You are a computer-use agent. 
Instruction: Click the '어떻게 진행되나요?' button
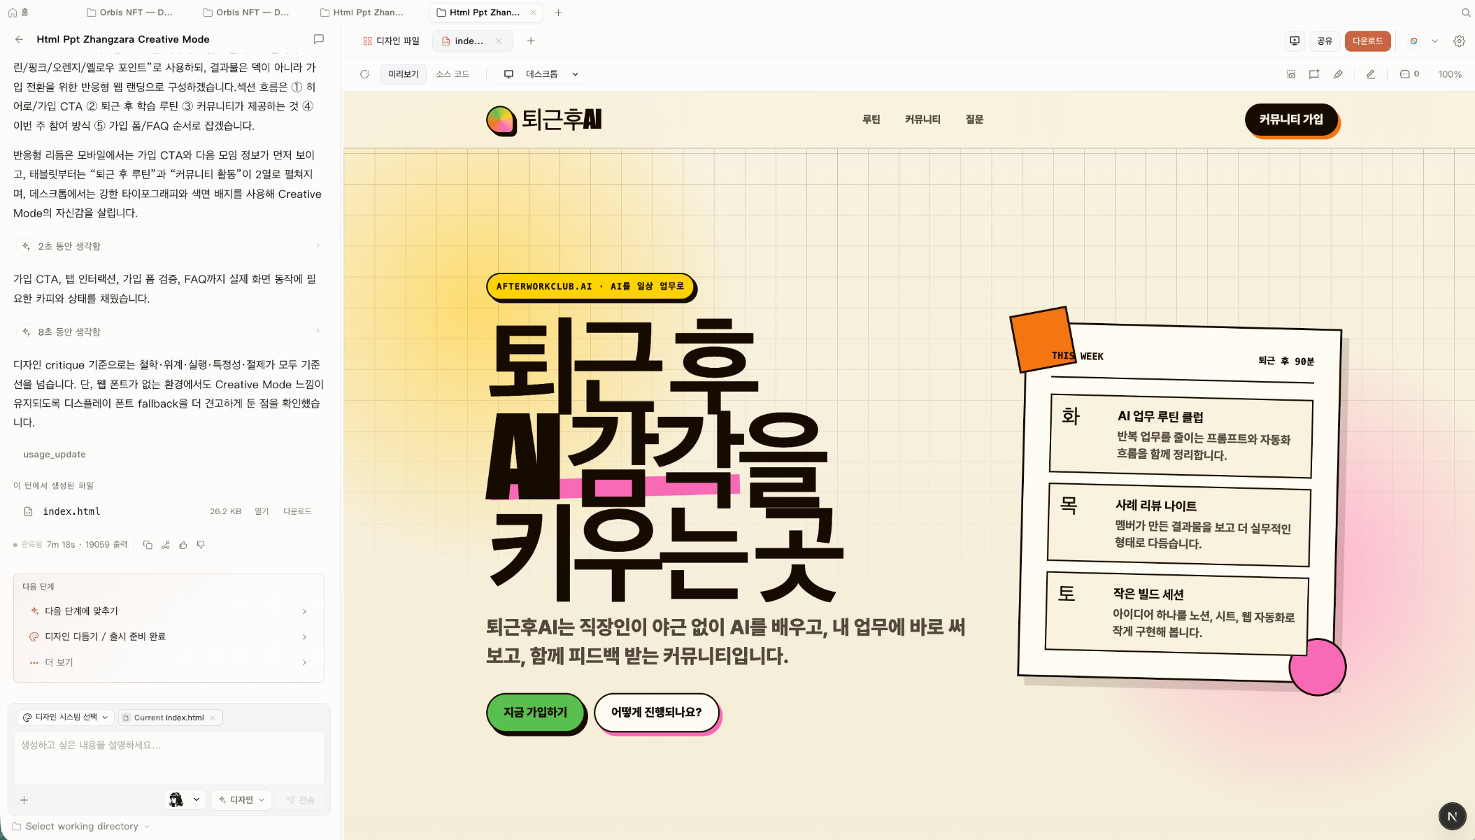coord(656,713)
